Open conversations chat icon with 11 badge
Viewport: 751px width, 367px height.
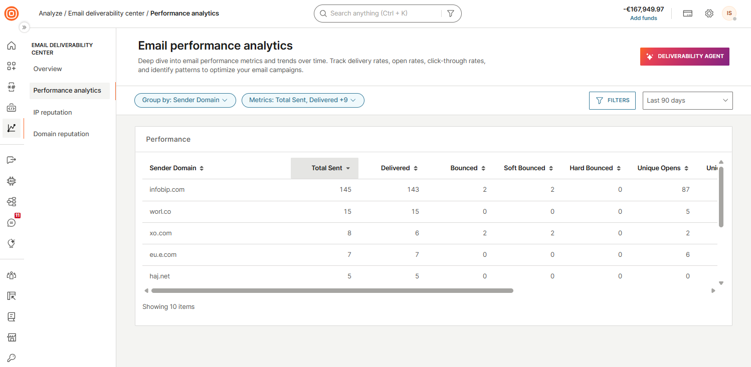[x=11, y=222]
